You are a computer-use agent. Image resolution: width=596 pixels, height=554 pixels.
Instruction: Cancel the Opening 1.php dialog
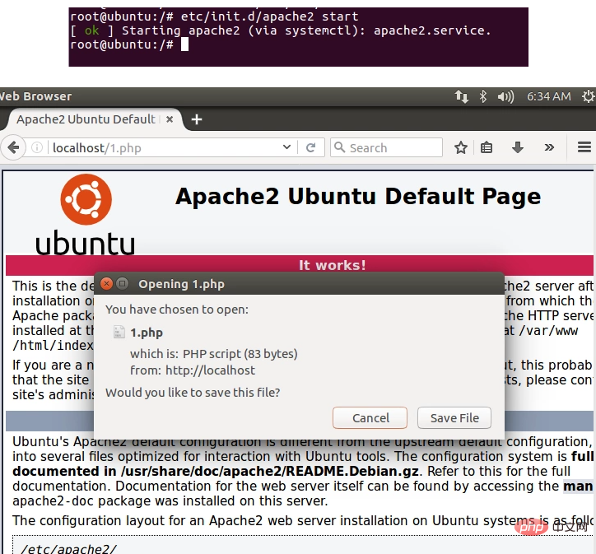[370, 418]
